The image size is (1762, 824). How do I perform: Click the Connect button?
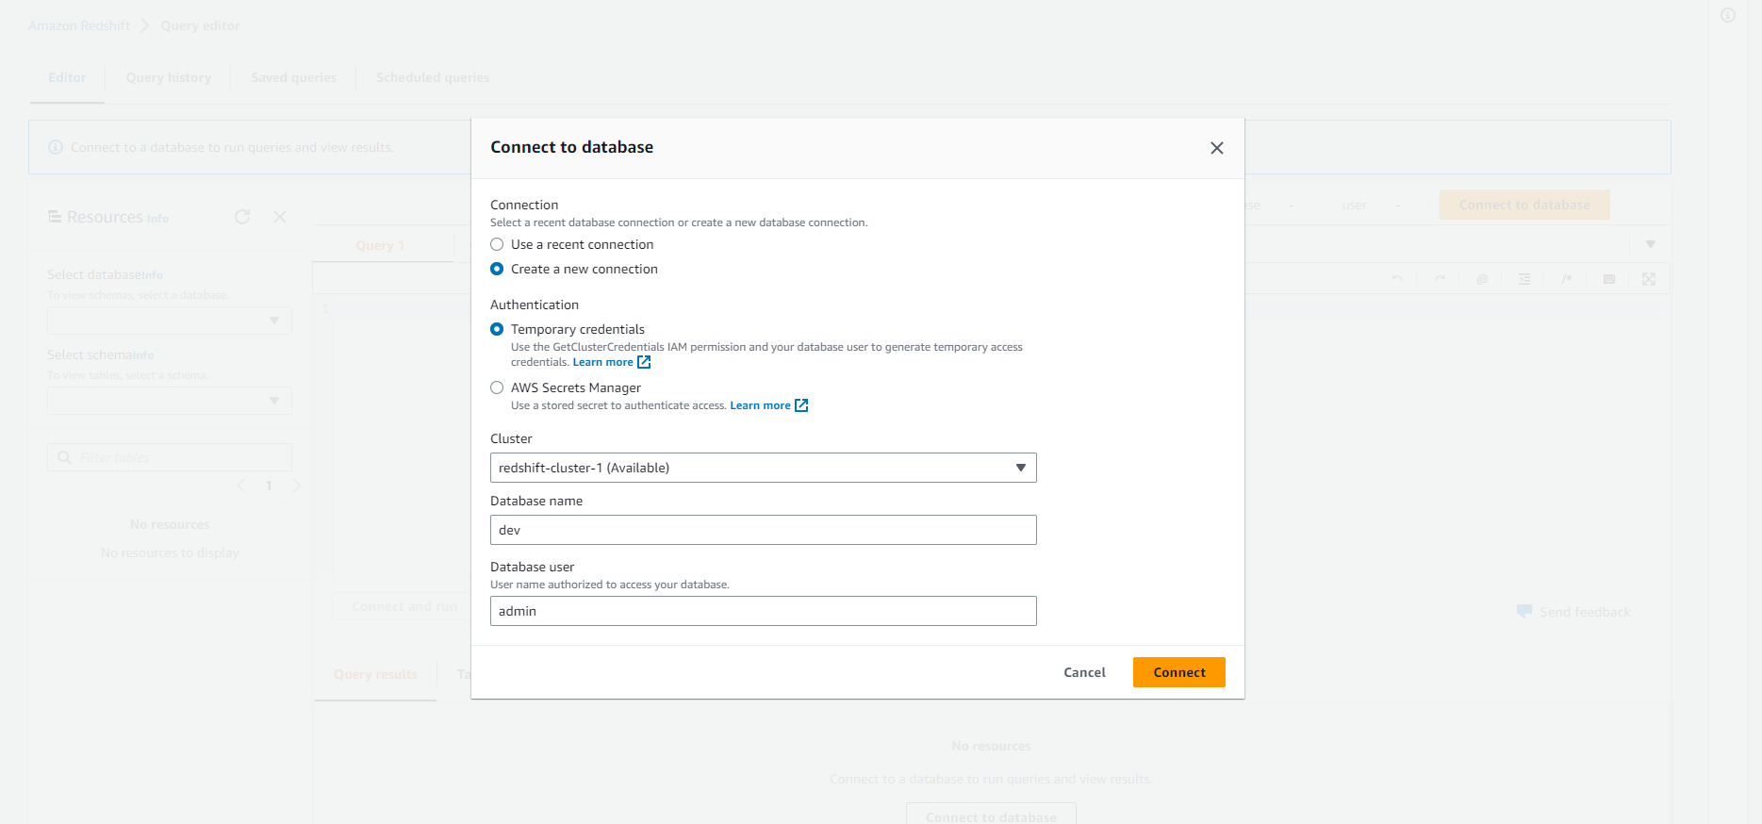coord(1179,672)
